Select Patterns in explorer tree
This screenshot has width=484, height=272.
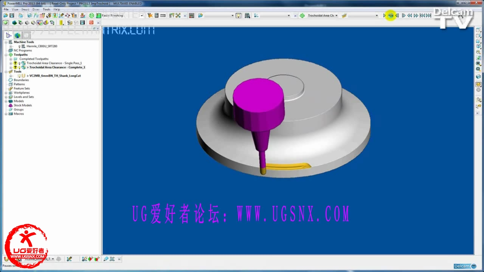19,84
